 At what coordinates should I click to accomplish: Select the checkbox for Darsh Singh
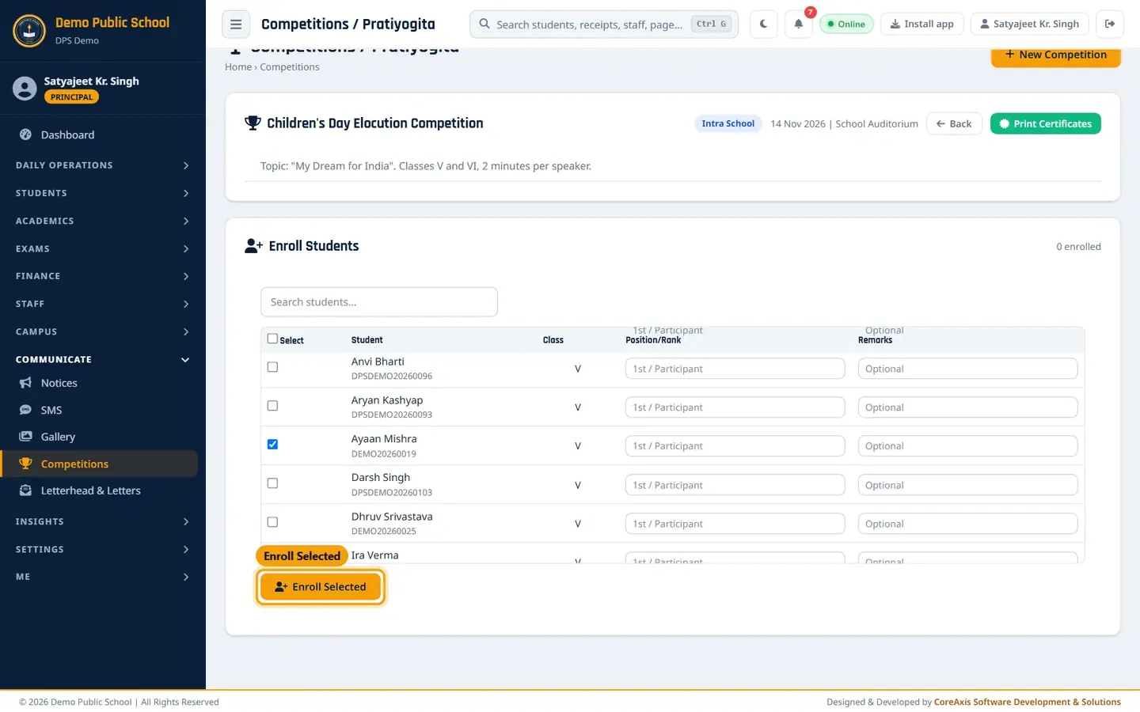point(272,483)
